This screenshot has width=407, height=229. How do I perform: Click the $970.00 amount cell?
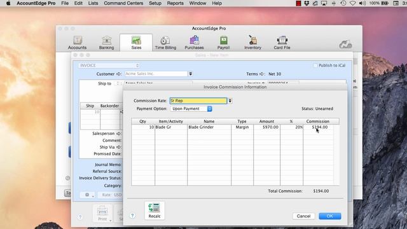(x=266, y=127)
